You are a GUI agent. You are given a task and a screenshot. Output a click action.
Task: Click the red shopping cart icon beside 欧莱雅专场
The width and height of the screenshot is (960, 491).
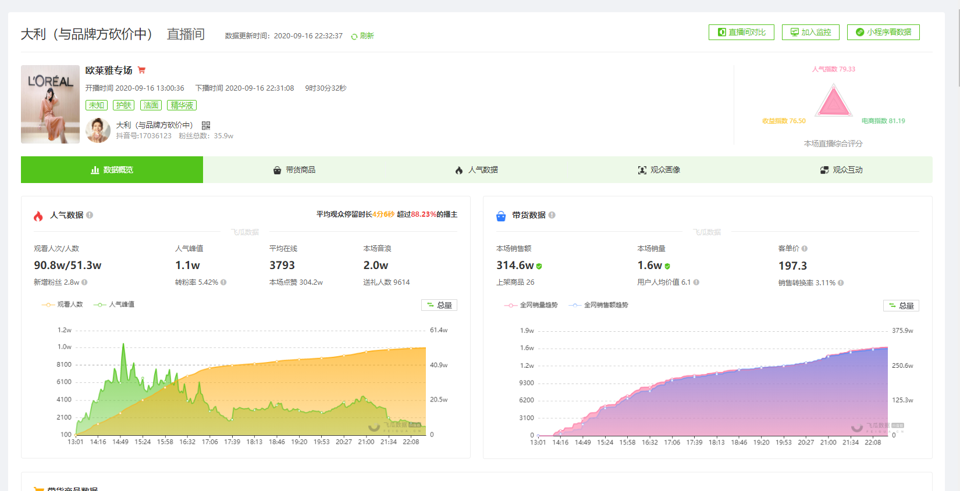click(x=141, y=70)
